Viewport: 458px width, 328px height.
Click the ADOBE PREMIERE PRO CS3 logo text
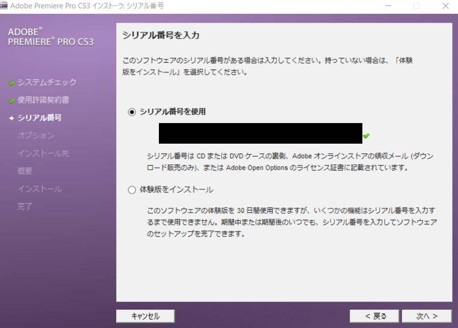click(x=51, y=37)
